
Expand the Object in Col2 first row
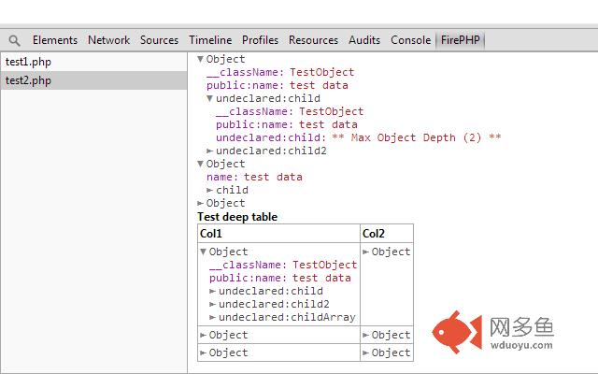[x=365, y=252]
